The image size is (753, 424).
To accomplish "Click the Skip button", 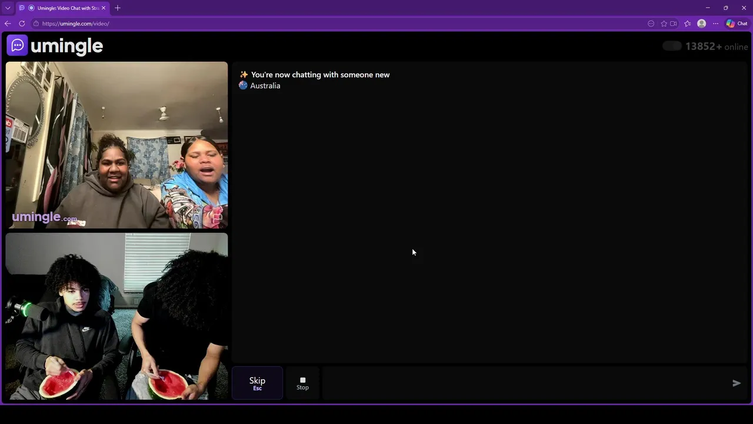I will [257, 383].
